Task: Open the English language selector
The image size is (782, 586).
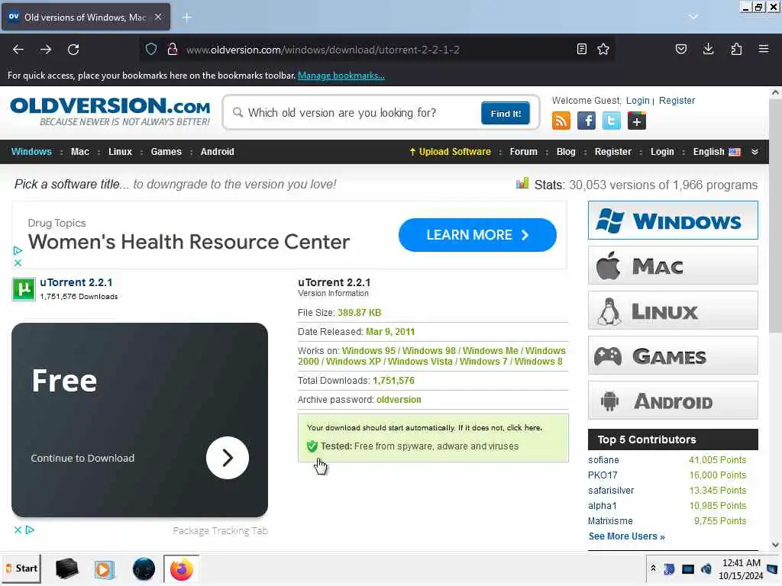Action: 716,152
